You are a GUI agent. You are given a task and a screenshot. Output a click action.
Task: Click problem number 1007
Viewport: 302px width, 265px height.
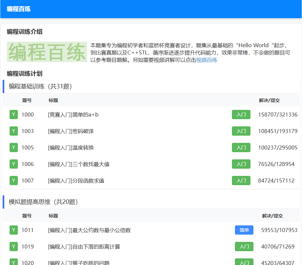point(27,181)
